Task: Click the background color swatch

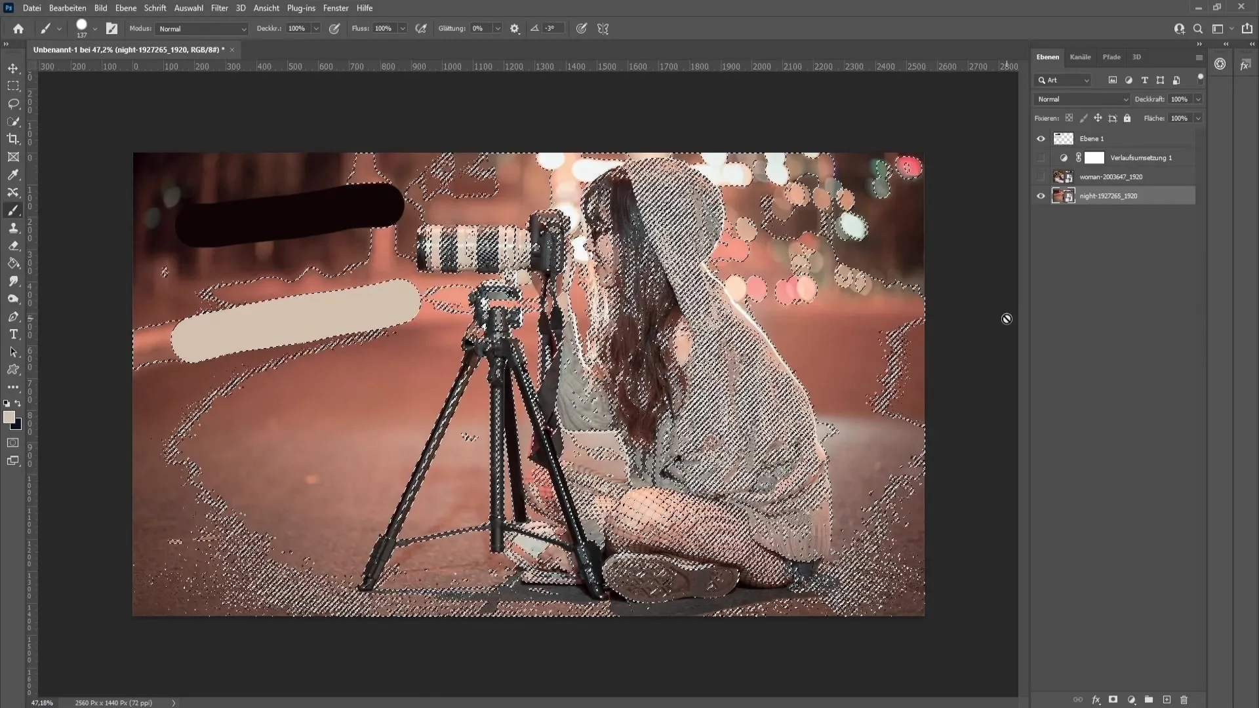Action: (x=18, y=426)
